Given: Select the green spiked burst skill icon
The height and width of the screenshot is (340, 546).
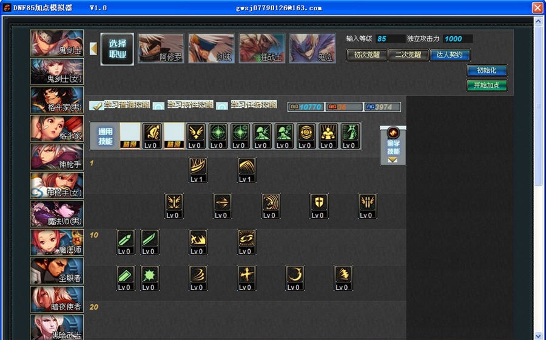Looking at the screenshot, I should 150,278.
